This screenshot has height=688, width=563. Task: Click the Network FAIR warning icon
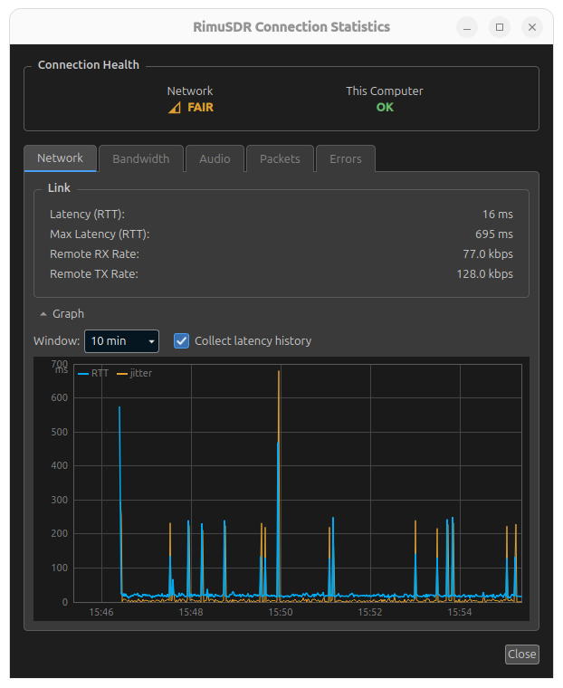(x=175, y=108)
